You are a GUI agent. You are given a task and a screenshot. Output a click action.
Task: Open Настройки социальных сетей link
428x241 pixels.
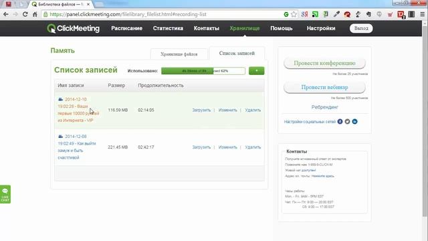(310, 122)
